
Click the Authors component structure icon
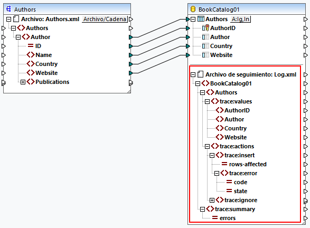tap(8, 9)
